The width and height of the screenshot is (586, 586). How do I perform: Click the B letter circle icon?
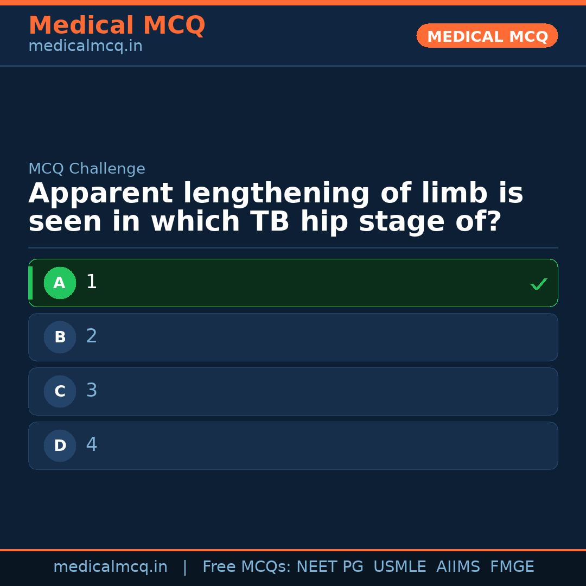click(x=60, y=337)
